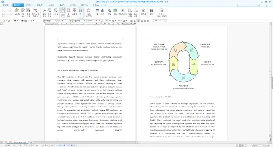The image size is (273, 147).
Task: Insert a Table using the 표 icon
Action: tap(97, 12)
